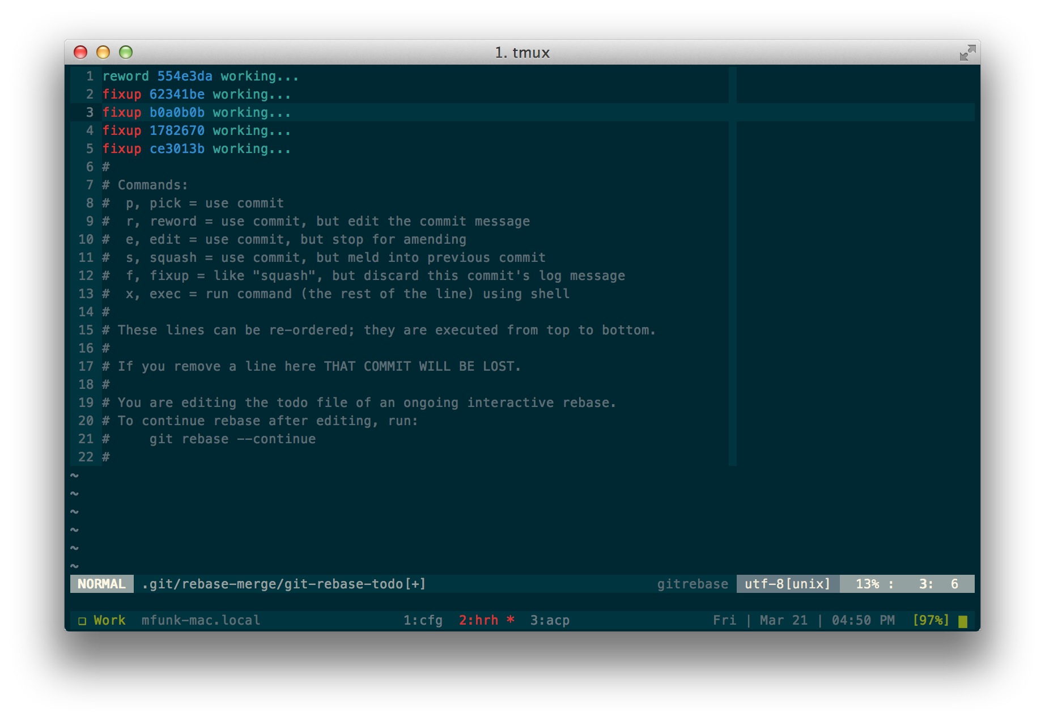Click the Mar 21 date text
Screen dimensions: 1045x721
click(x=784, y=620)
